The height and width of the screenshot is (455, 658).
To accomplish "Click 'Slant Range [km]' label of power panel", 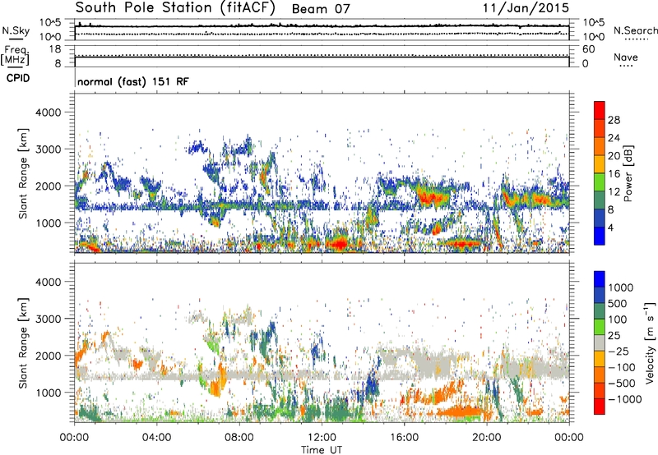I will (23, 173).
